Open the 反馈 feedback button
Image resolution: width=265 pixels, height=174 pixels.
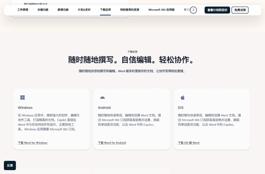tap(10, 165)
